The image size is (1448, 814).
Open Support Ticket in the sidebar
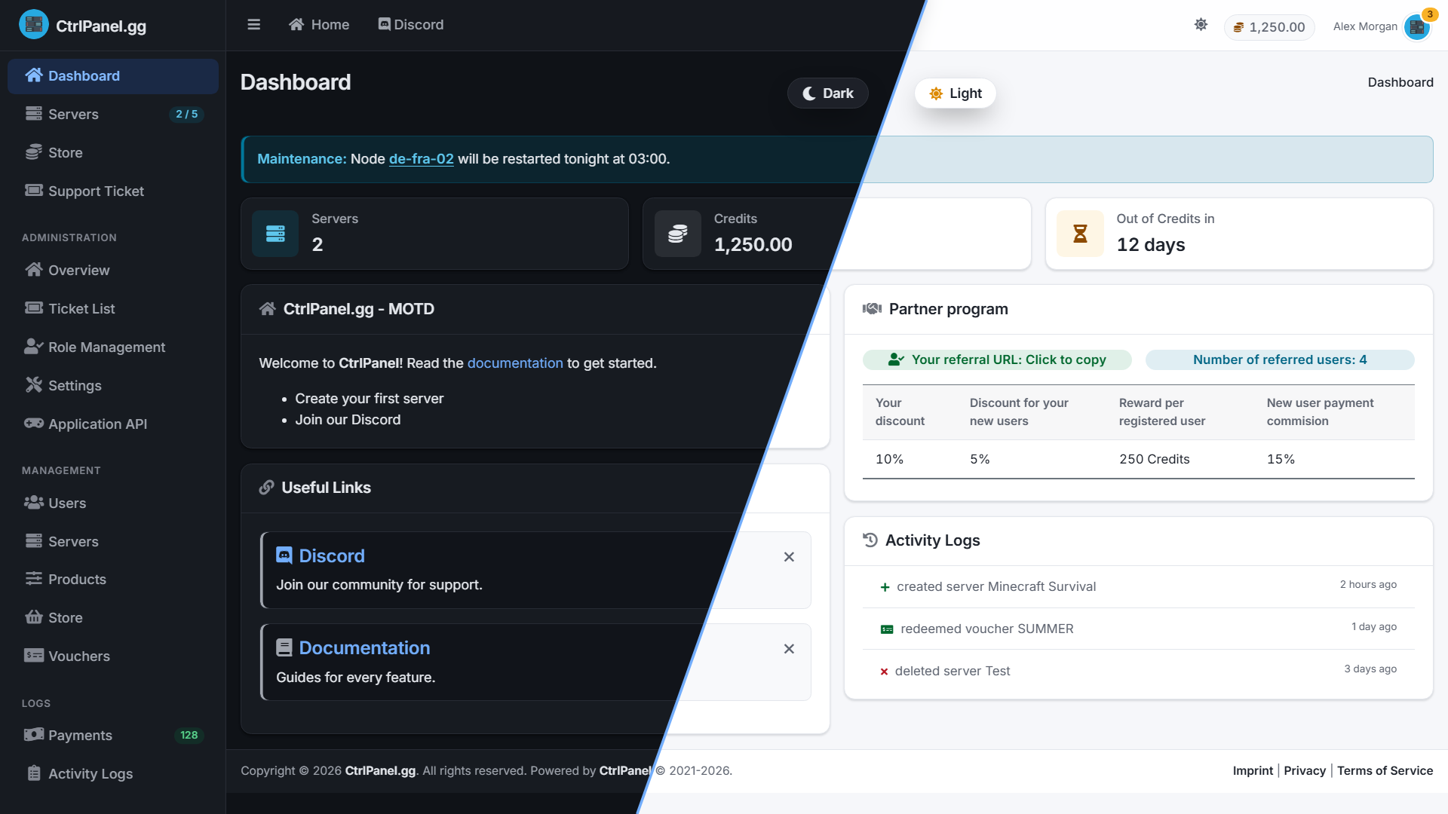coord(113,191)
